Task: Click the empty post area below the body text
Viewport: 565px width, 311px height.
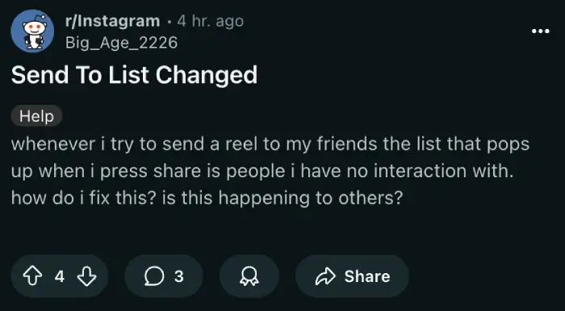Action: [x=282, y=230]
